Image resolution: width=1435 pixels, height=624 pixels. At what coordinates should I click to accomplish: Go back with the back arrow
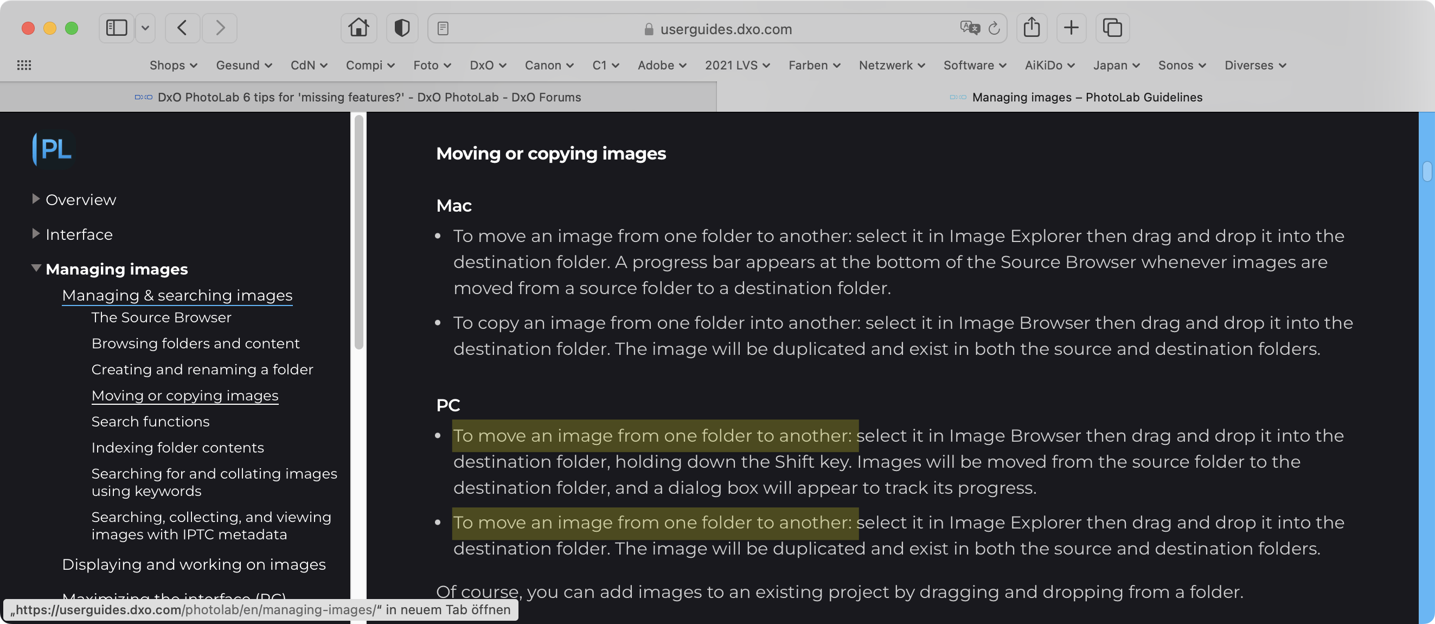click(182, 28)
